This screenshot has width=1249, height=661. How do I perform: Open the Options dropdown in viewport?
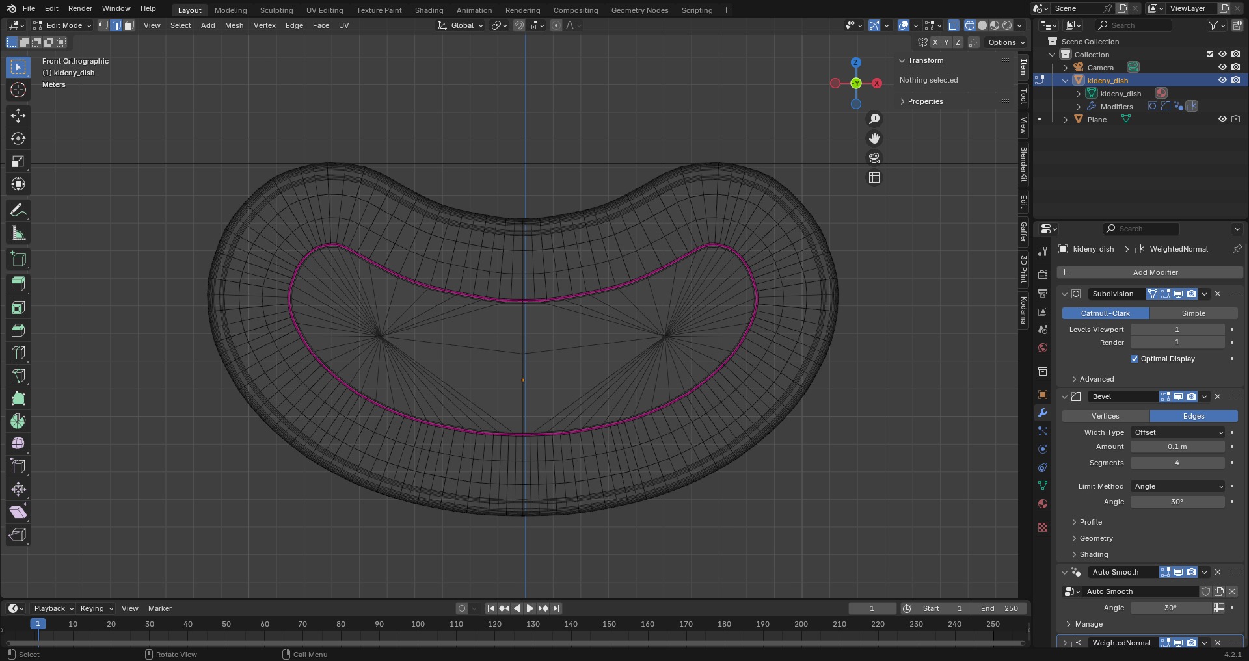(x=1006, y=42)
